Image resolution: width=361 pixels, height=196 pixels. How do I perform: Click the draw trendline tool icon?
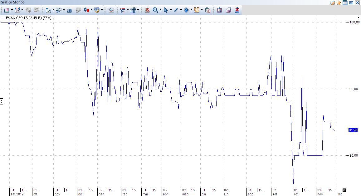(x=176, y=10)
